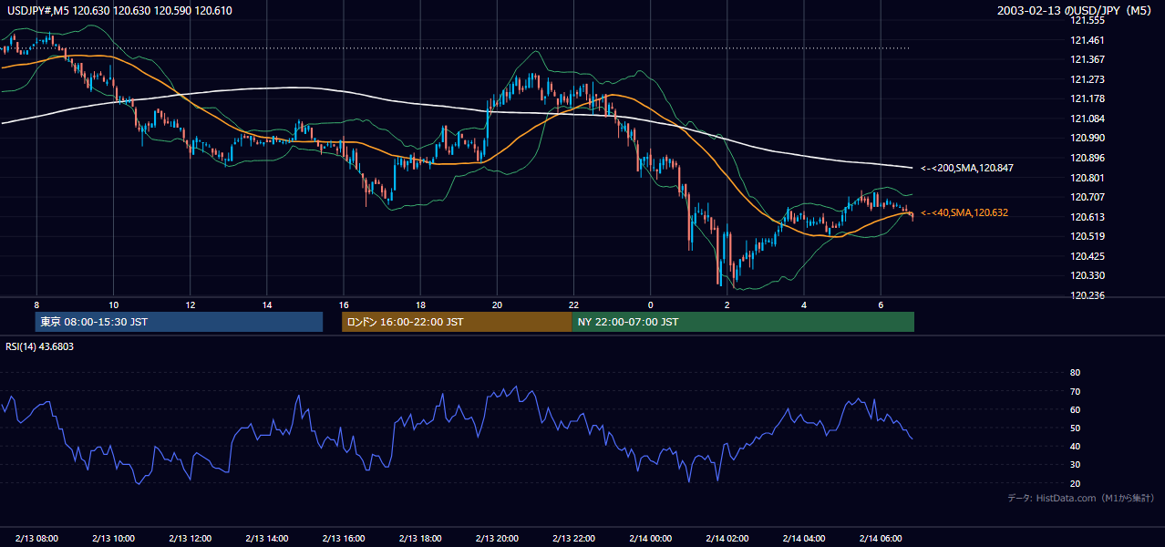1165x547 pixels.
Task: Click RSI axis level 30
Action: 1076,465
